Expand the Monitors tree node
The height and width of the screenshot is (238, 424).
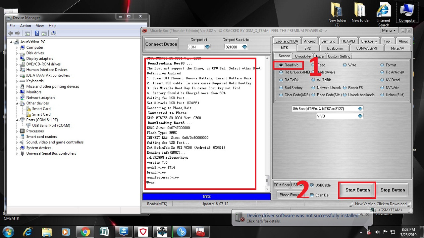point(17,92)
